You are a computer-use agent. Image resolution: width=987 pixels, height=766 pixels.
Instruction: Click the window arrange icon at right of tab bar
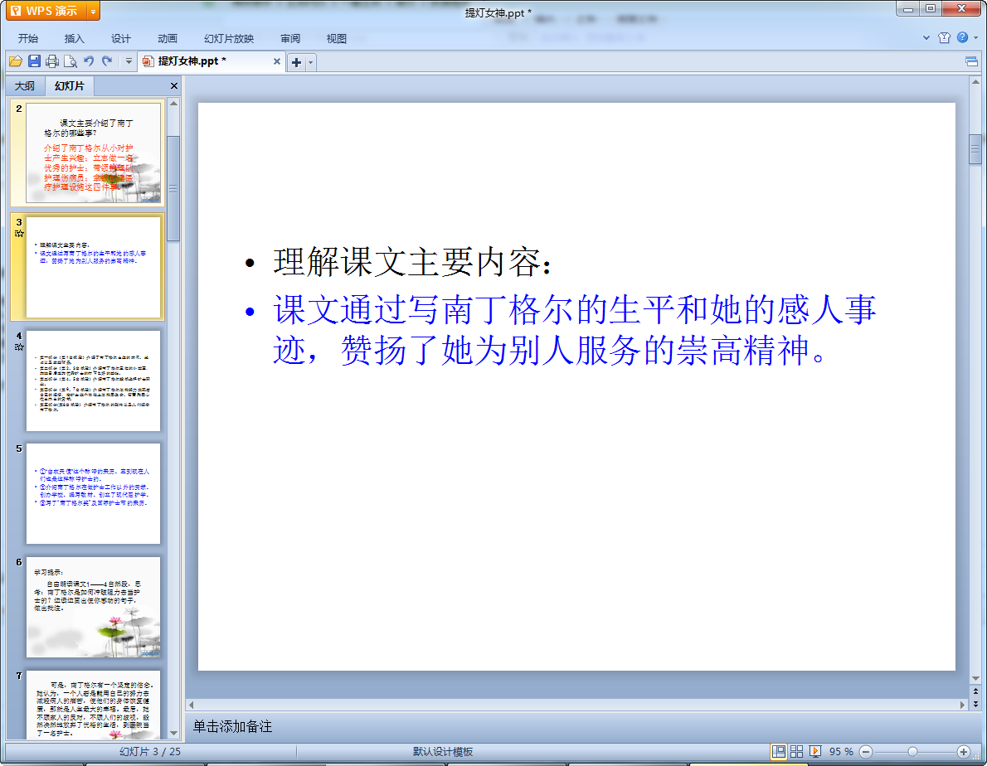pyautogui.click(x=971, y=61)
